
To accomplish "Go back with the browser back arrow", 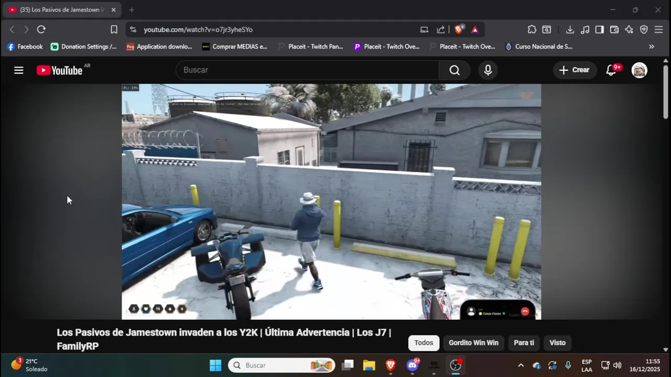I will click(12, 30).
